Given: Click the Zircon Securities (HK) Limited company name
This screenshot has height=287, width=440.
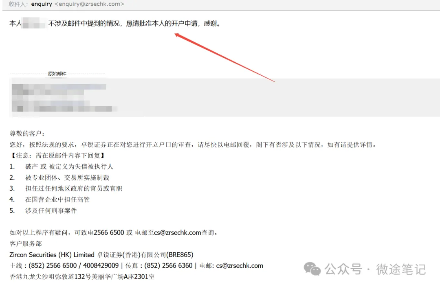Looking at the screenshot, I should coord(52,255).
